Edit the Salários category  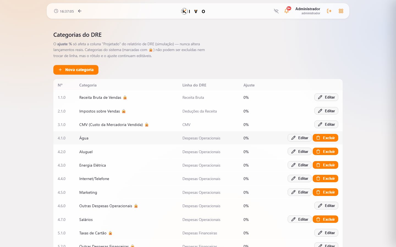click(299, 219)
